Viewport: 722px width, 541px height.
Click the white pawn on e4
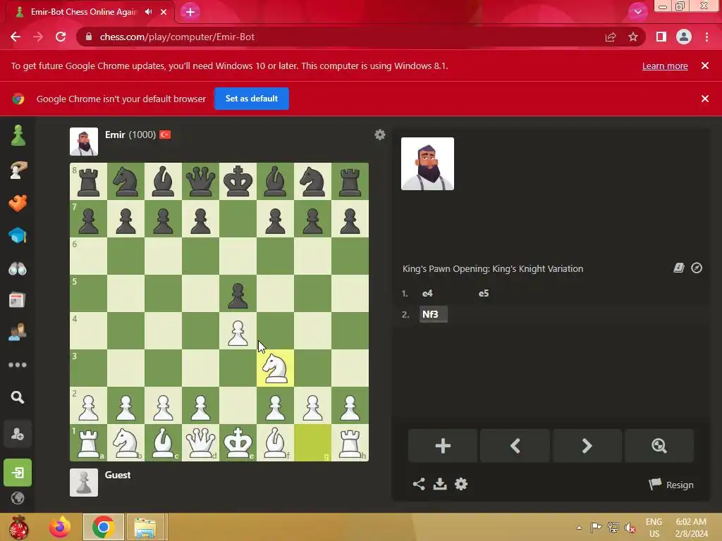(x=238, y=331)
